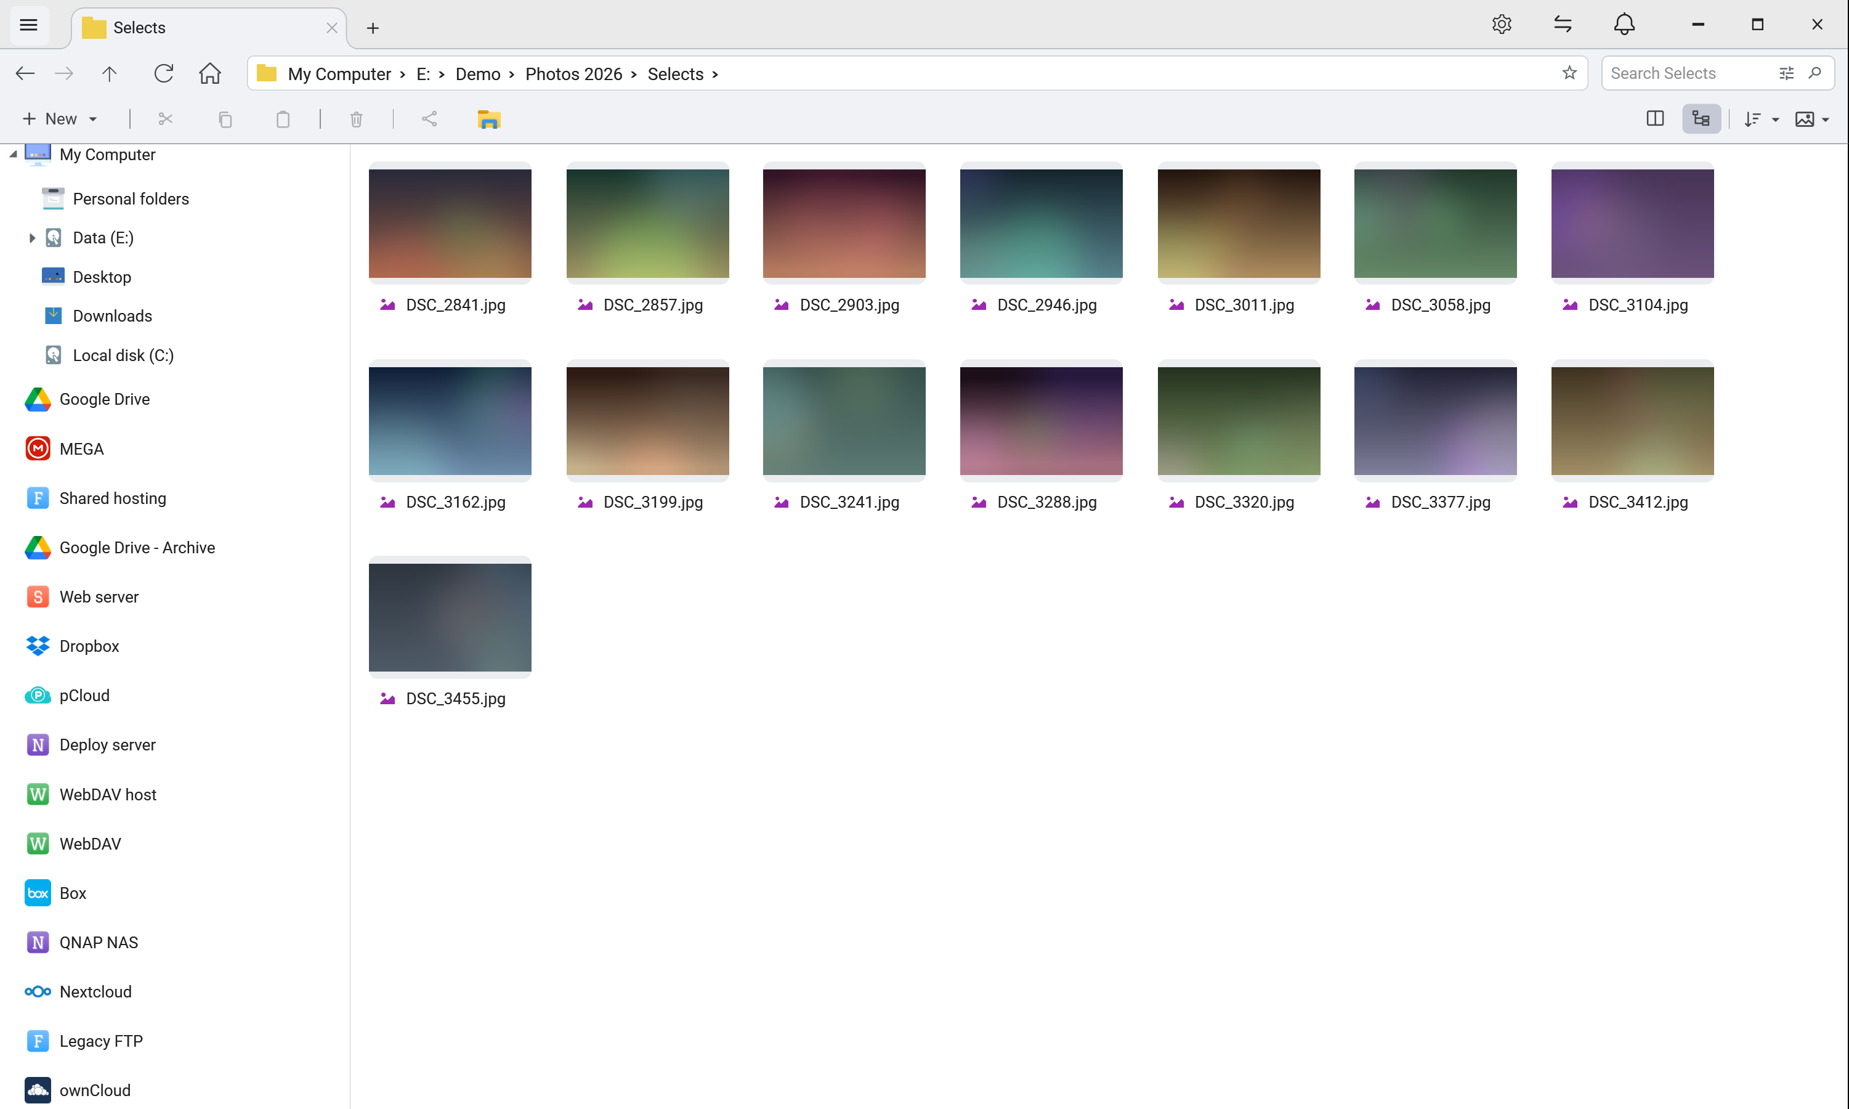Refresh the current folder

163,73
